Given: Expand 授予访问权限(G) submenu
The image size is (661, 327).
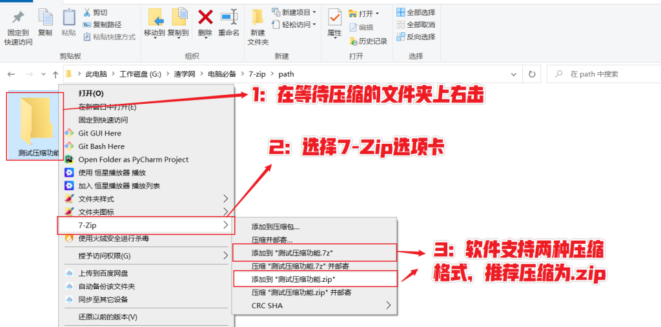Looking at the screenshot, I should pyautogui.click(x=146, y=256).
